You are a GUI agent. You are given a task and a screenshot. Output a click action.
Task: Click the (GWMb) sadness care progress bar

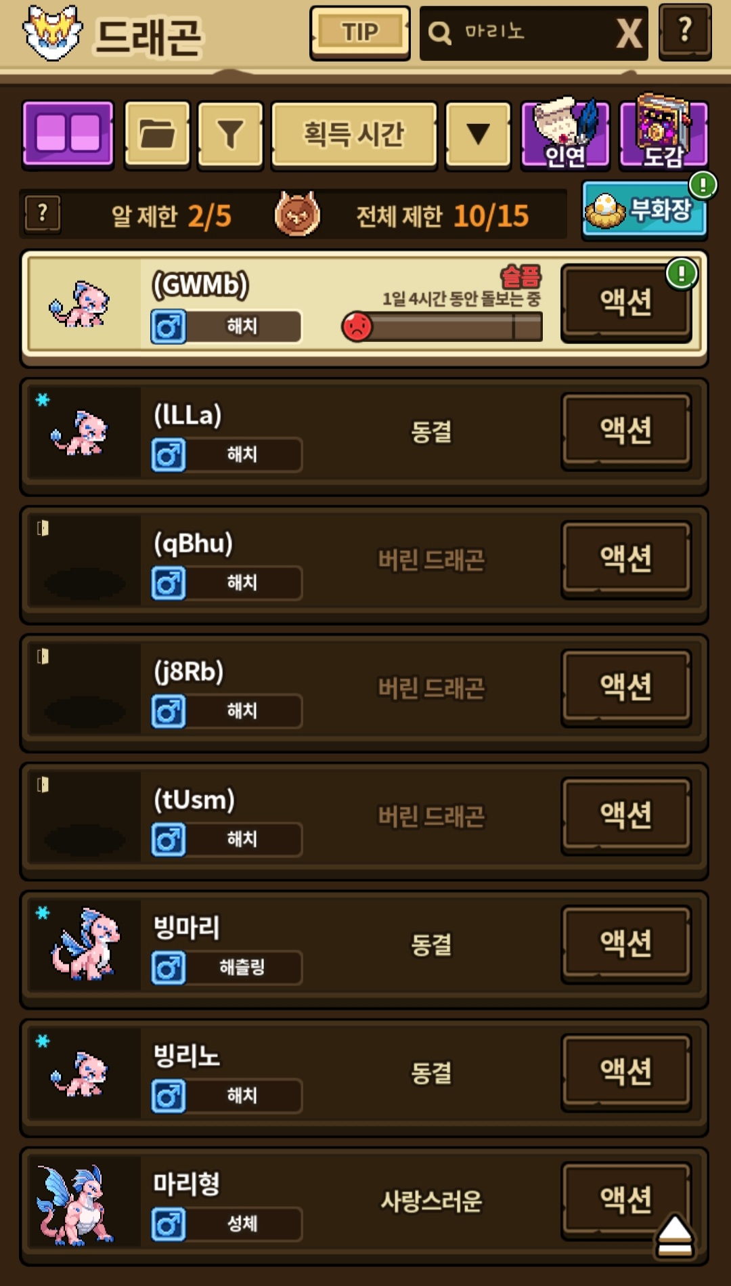click(x=443, y=327)
